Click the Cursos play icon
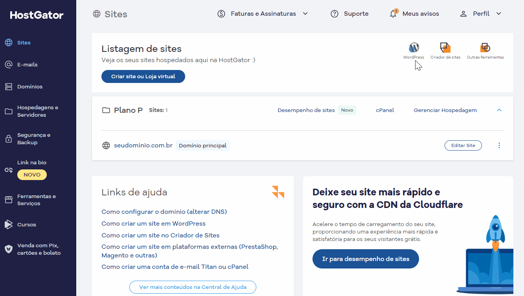 click(x=9, y=224)
